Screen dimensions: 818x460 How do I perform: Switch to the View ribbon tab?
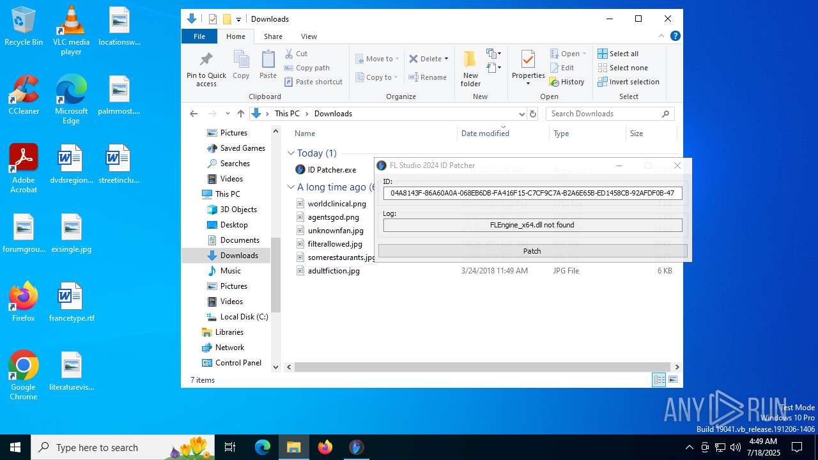309,36
